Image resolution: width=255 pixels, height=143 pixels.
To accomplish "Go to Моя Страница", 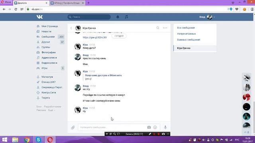I will tap(49, 26).
